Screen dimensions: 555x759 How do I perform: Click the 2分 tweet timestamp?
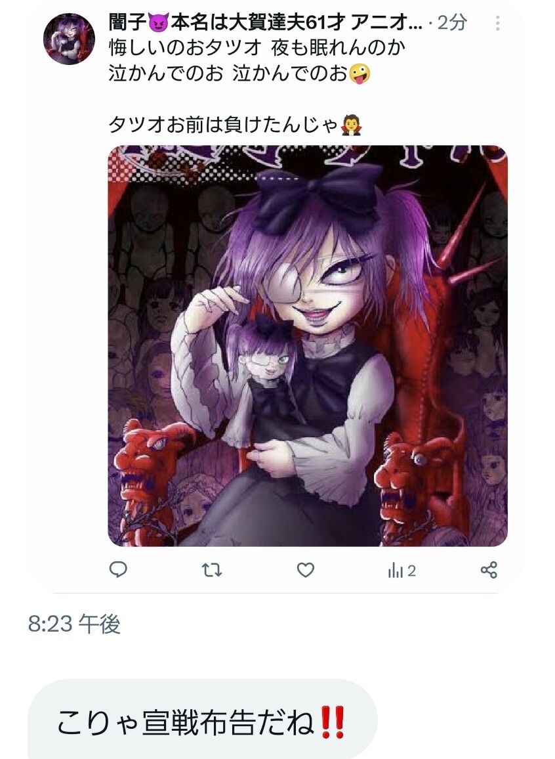tap(452, 22)
